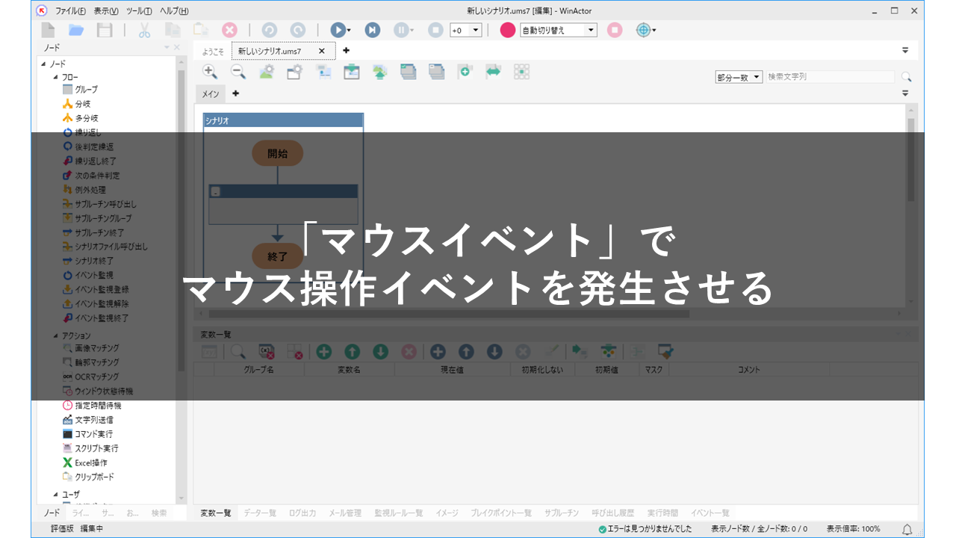Image resolution: width=956 pixels, height=538 pixels.
Task: Click the target selection crosshair icon
Action: tap(642, 30)
